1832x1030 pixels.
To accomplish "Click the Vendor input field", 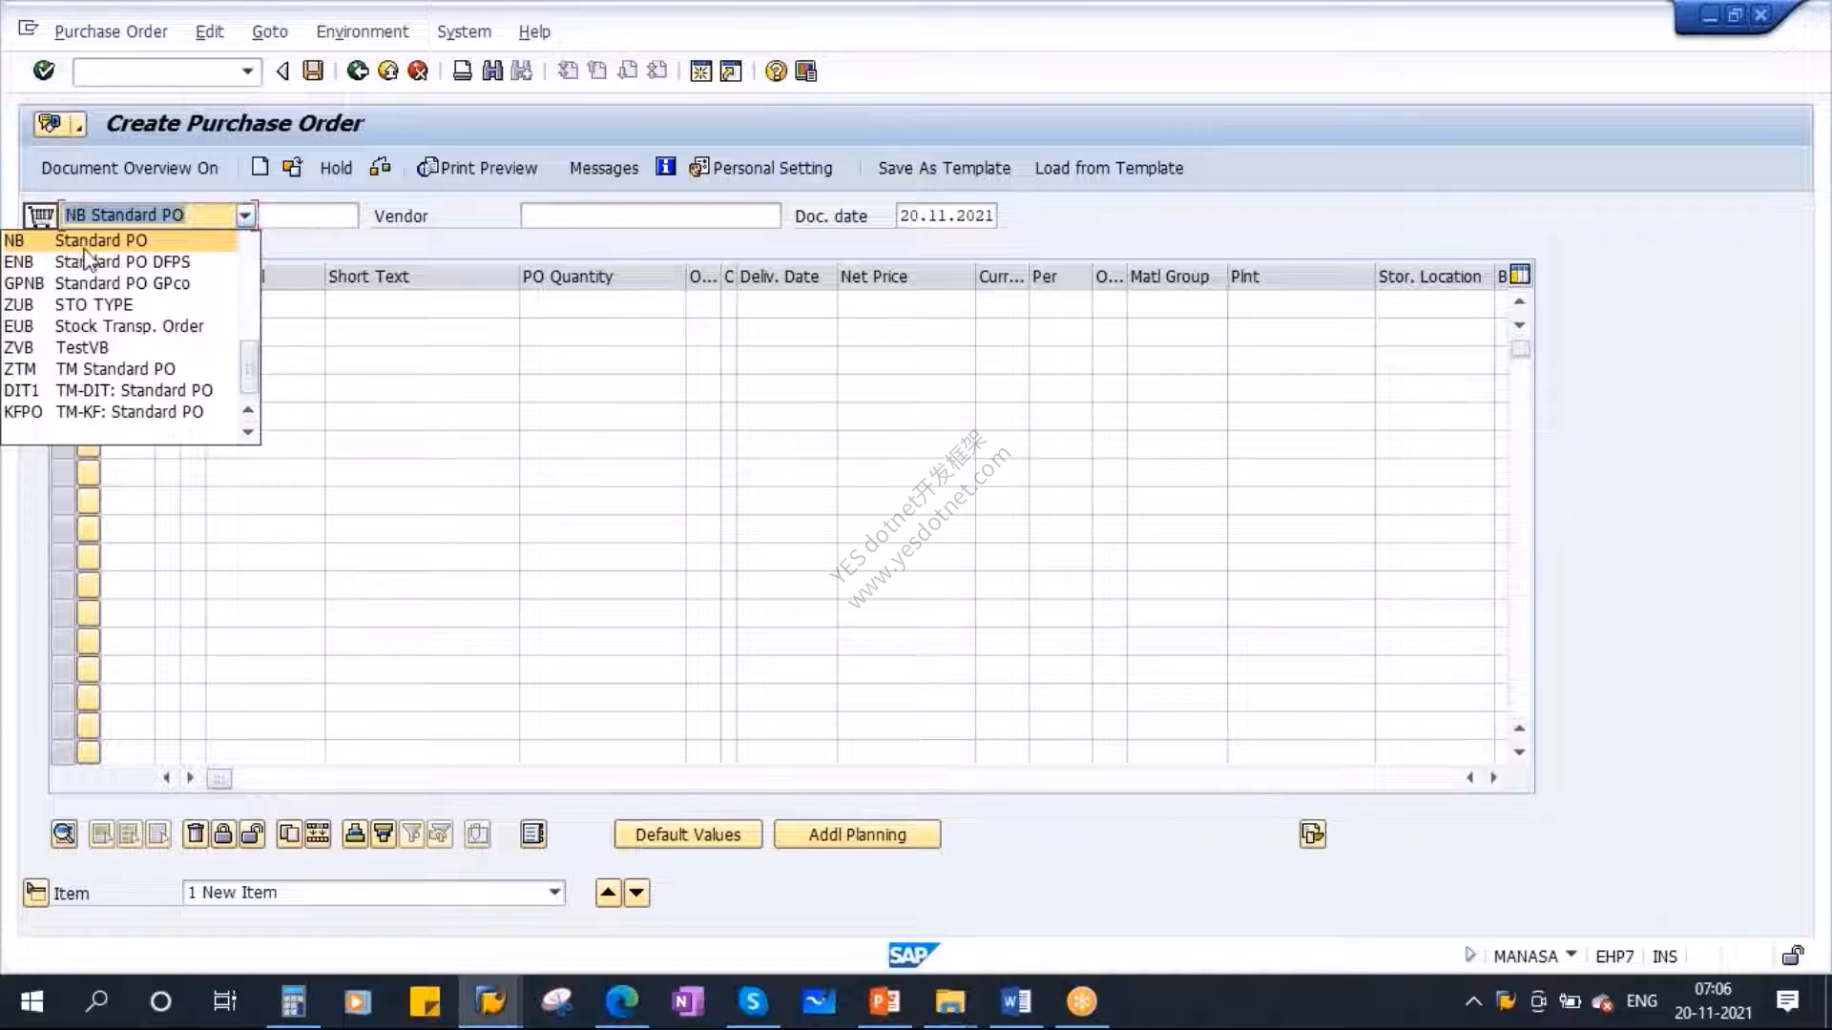I will (x=651, y=216).
